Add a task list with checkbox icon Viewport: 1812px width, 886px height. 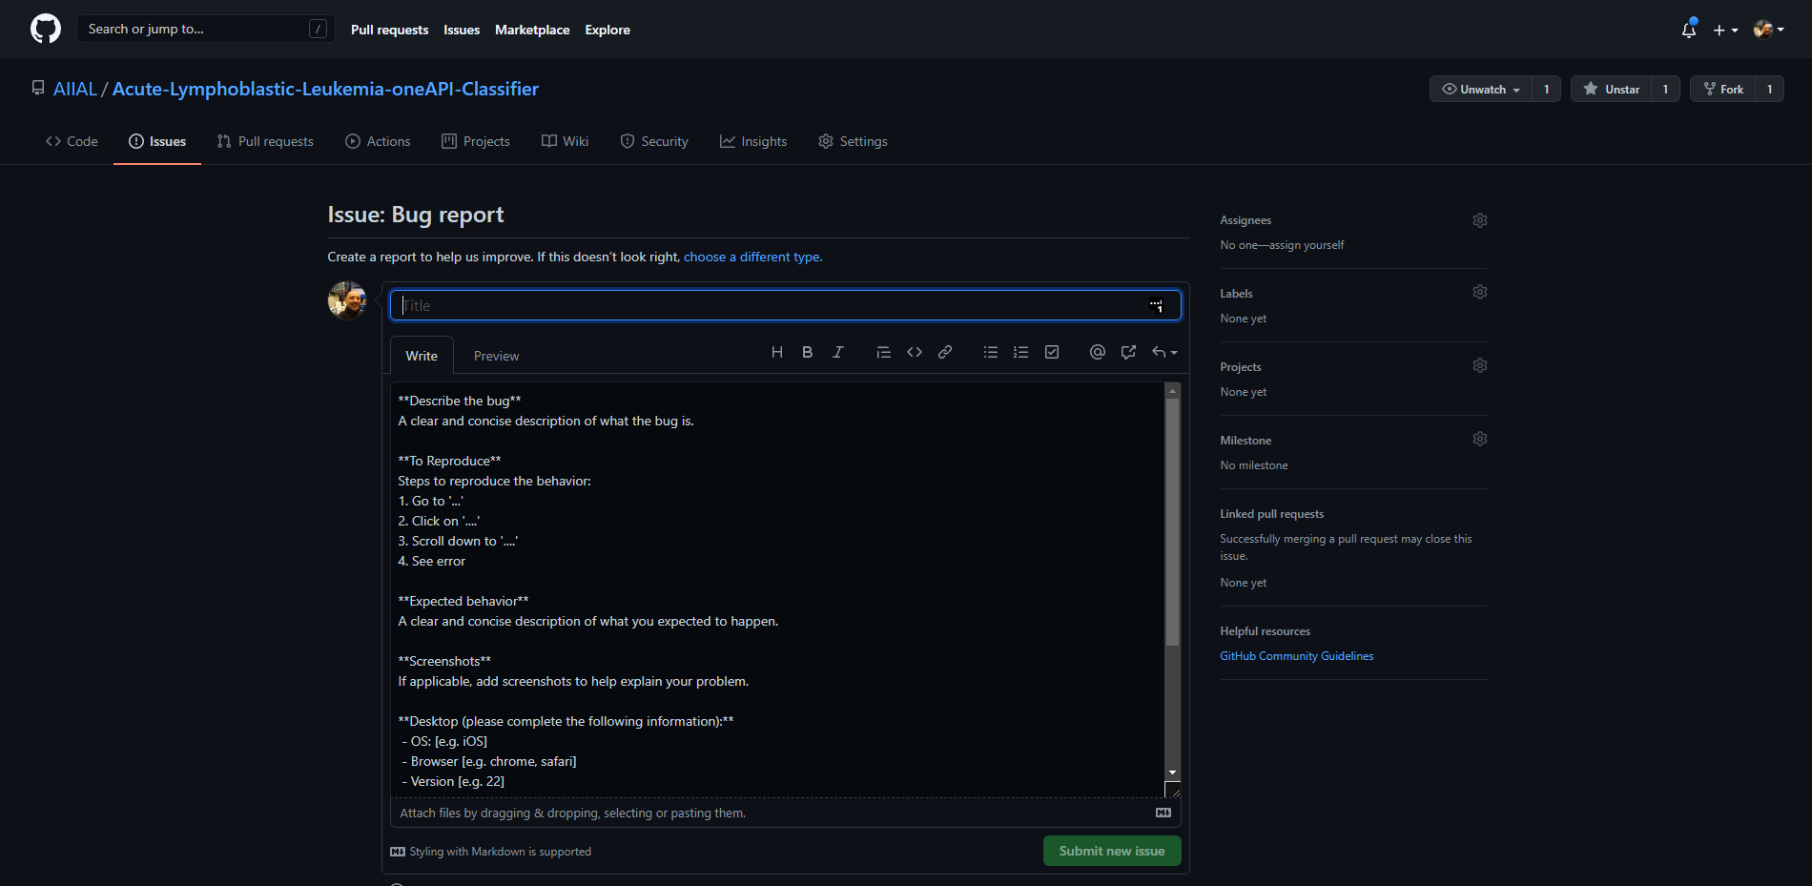(1052, 352)
